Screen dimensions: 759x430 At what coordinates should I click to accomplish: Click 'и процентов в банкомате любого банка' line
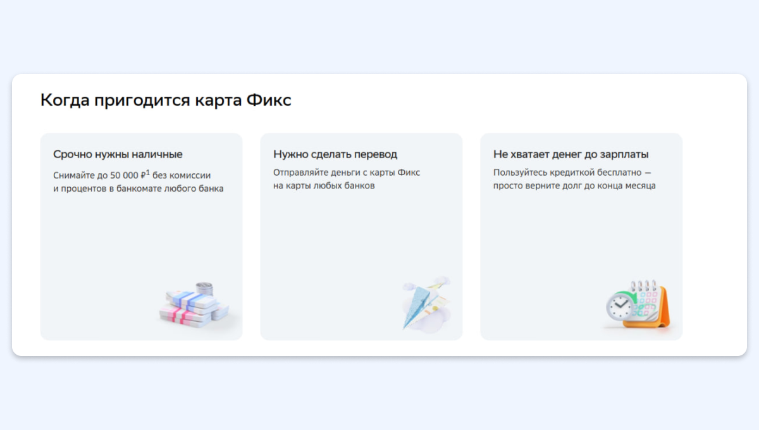tap(138, 188)
